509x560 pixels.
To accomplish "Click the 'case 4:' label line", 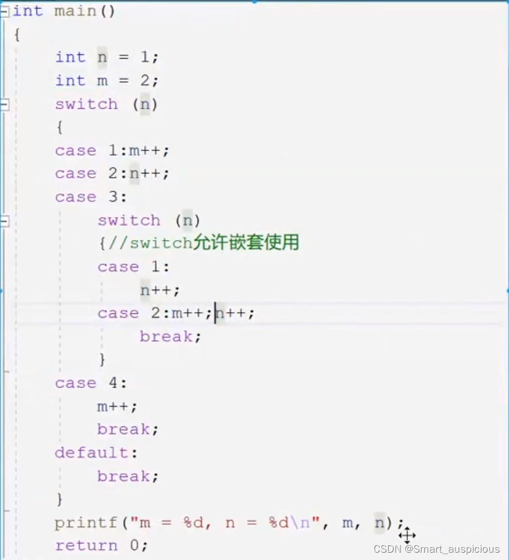I will point(91,384).
